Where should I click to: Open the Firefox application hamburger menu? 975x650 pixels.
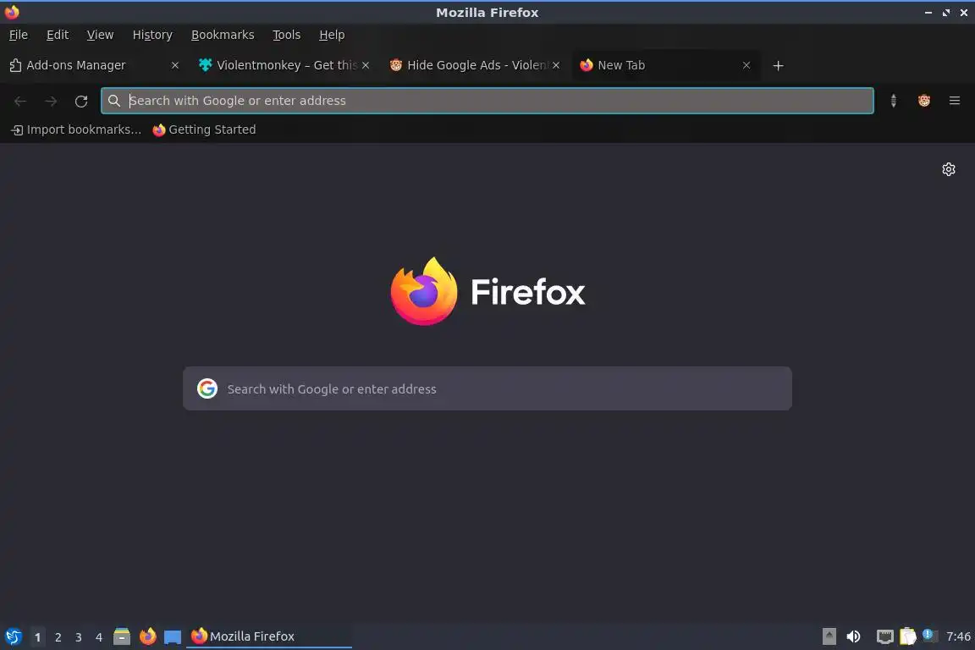(955, 101)
